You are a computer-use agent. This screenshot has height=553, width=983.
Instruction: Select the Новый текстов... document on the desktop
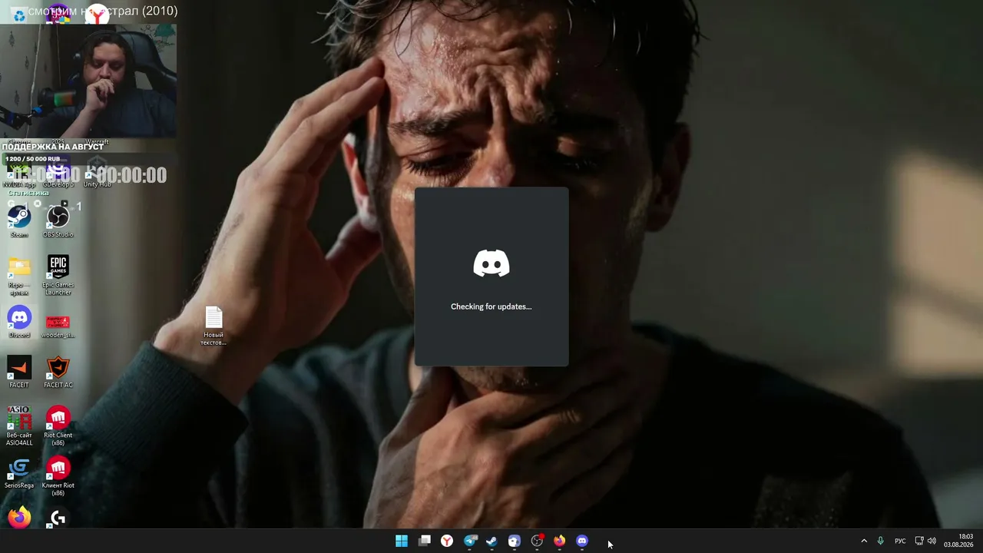(213, 326)
